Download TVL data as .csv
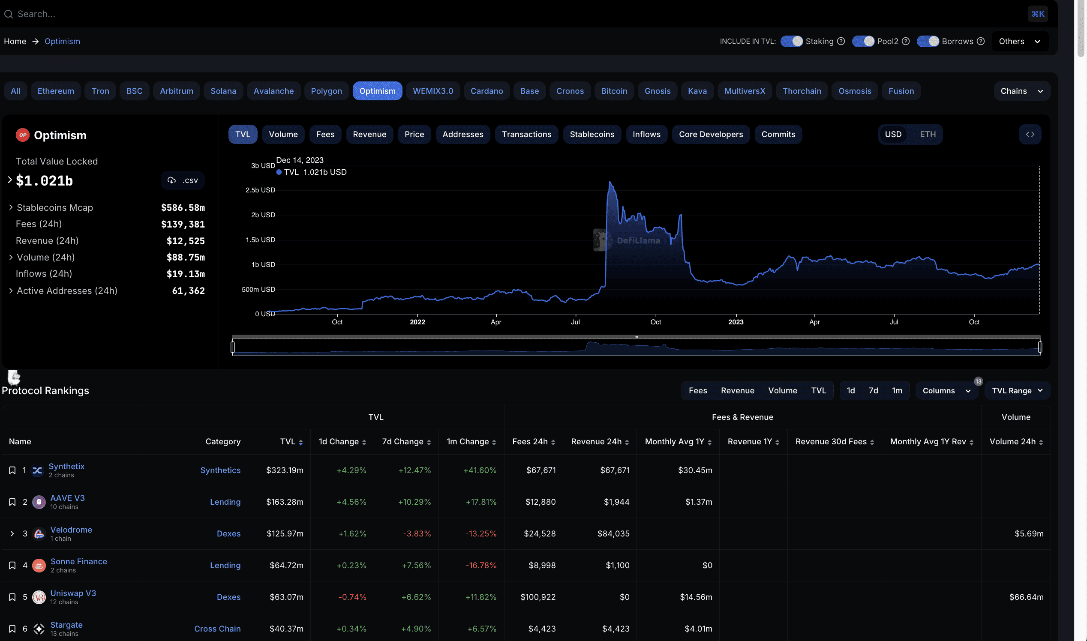Screen dimensions: 1087x641 183,180
